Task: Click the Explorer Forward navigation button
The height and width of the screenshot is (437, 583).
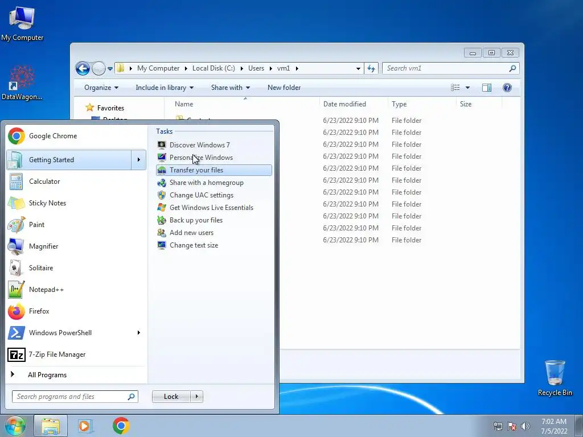Action: tap(98, 68)
